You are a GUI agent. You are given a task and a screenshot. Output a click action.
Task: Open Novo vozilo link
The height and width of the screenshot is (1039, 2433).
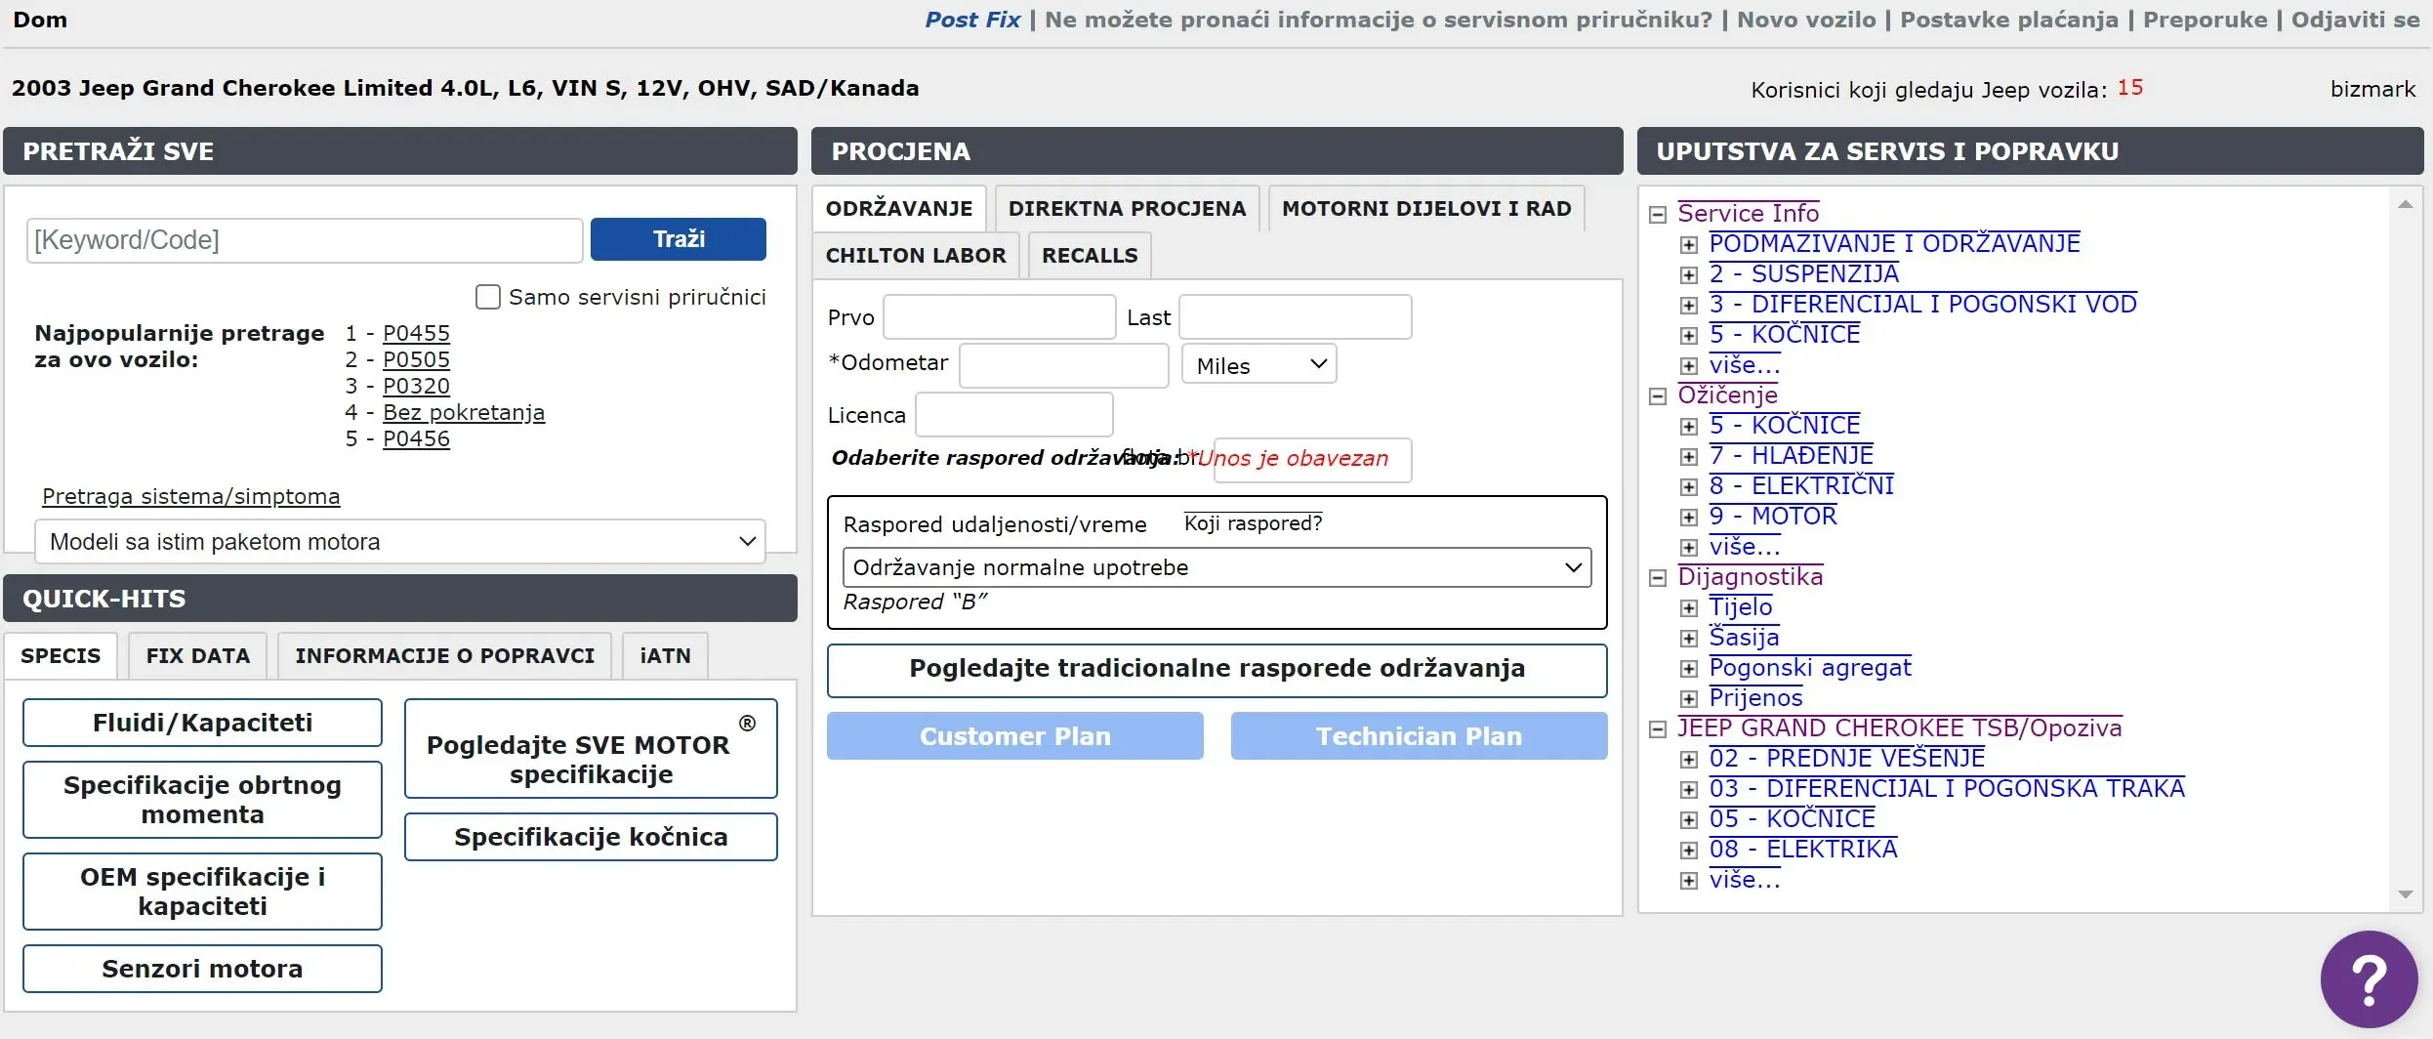pyautogui.click(x=1806, y=20)
